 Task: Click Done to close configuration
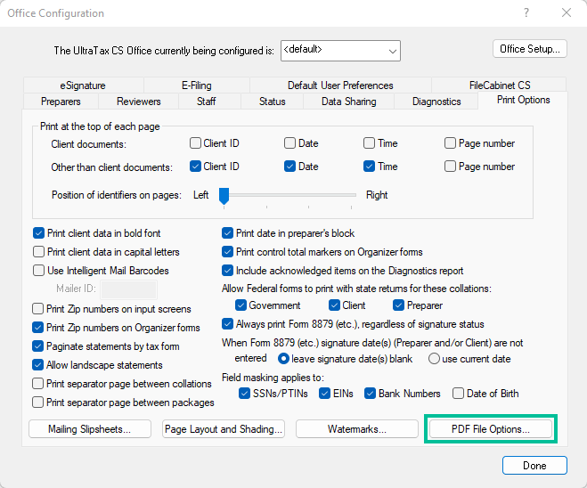(534, 466)
